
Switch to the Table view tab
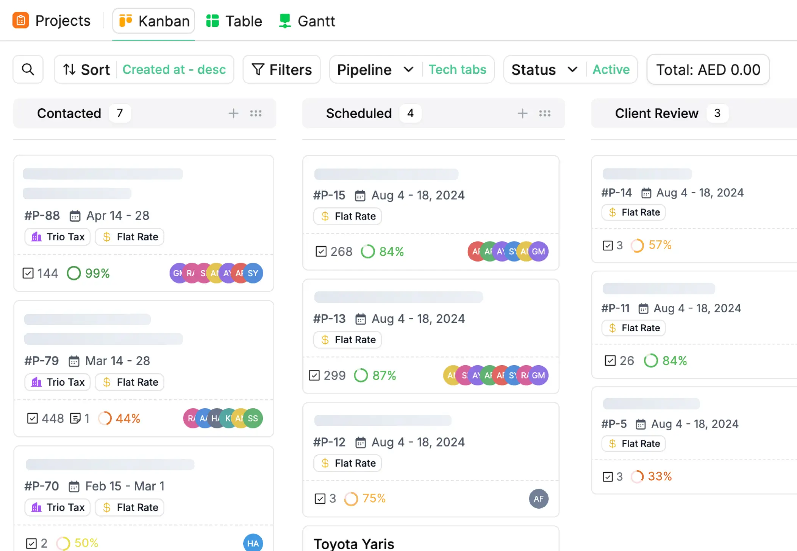click(234, 21)
